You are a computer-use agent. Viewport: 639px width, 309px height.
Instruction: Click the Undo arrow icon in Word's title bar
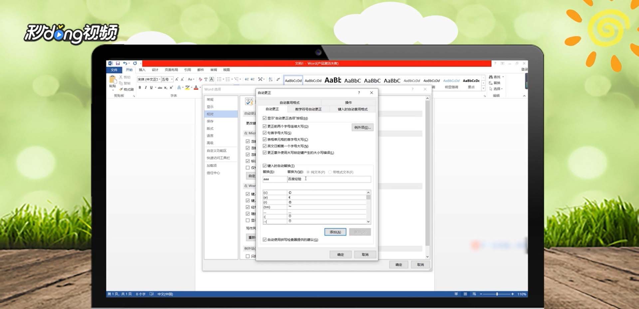(125, 63)
